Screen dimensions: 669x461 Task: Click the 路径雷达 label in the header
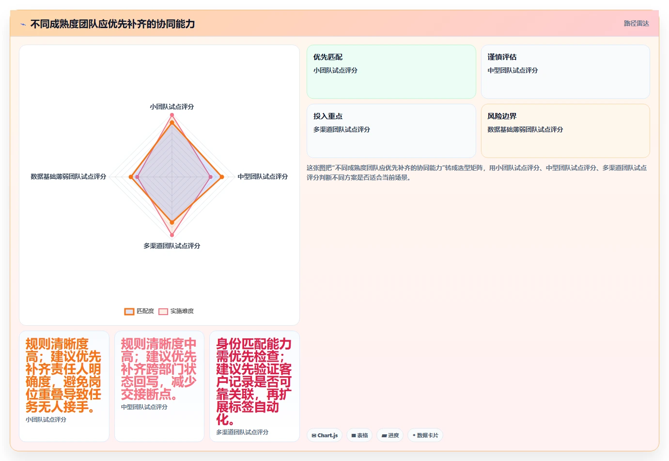636,23
